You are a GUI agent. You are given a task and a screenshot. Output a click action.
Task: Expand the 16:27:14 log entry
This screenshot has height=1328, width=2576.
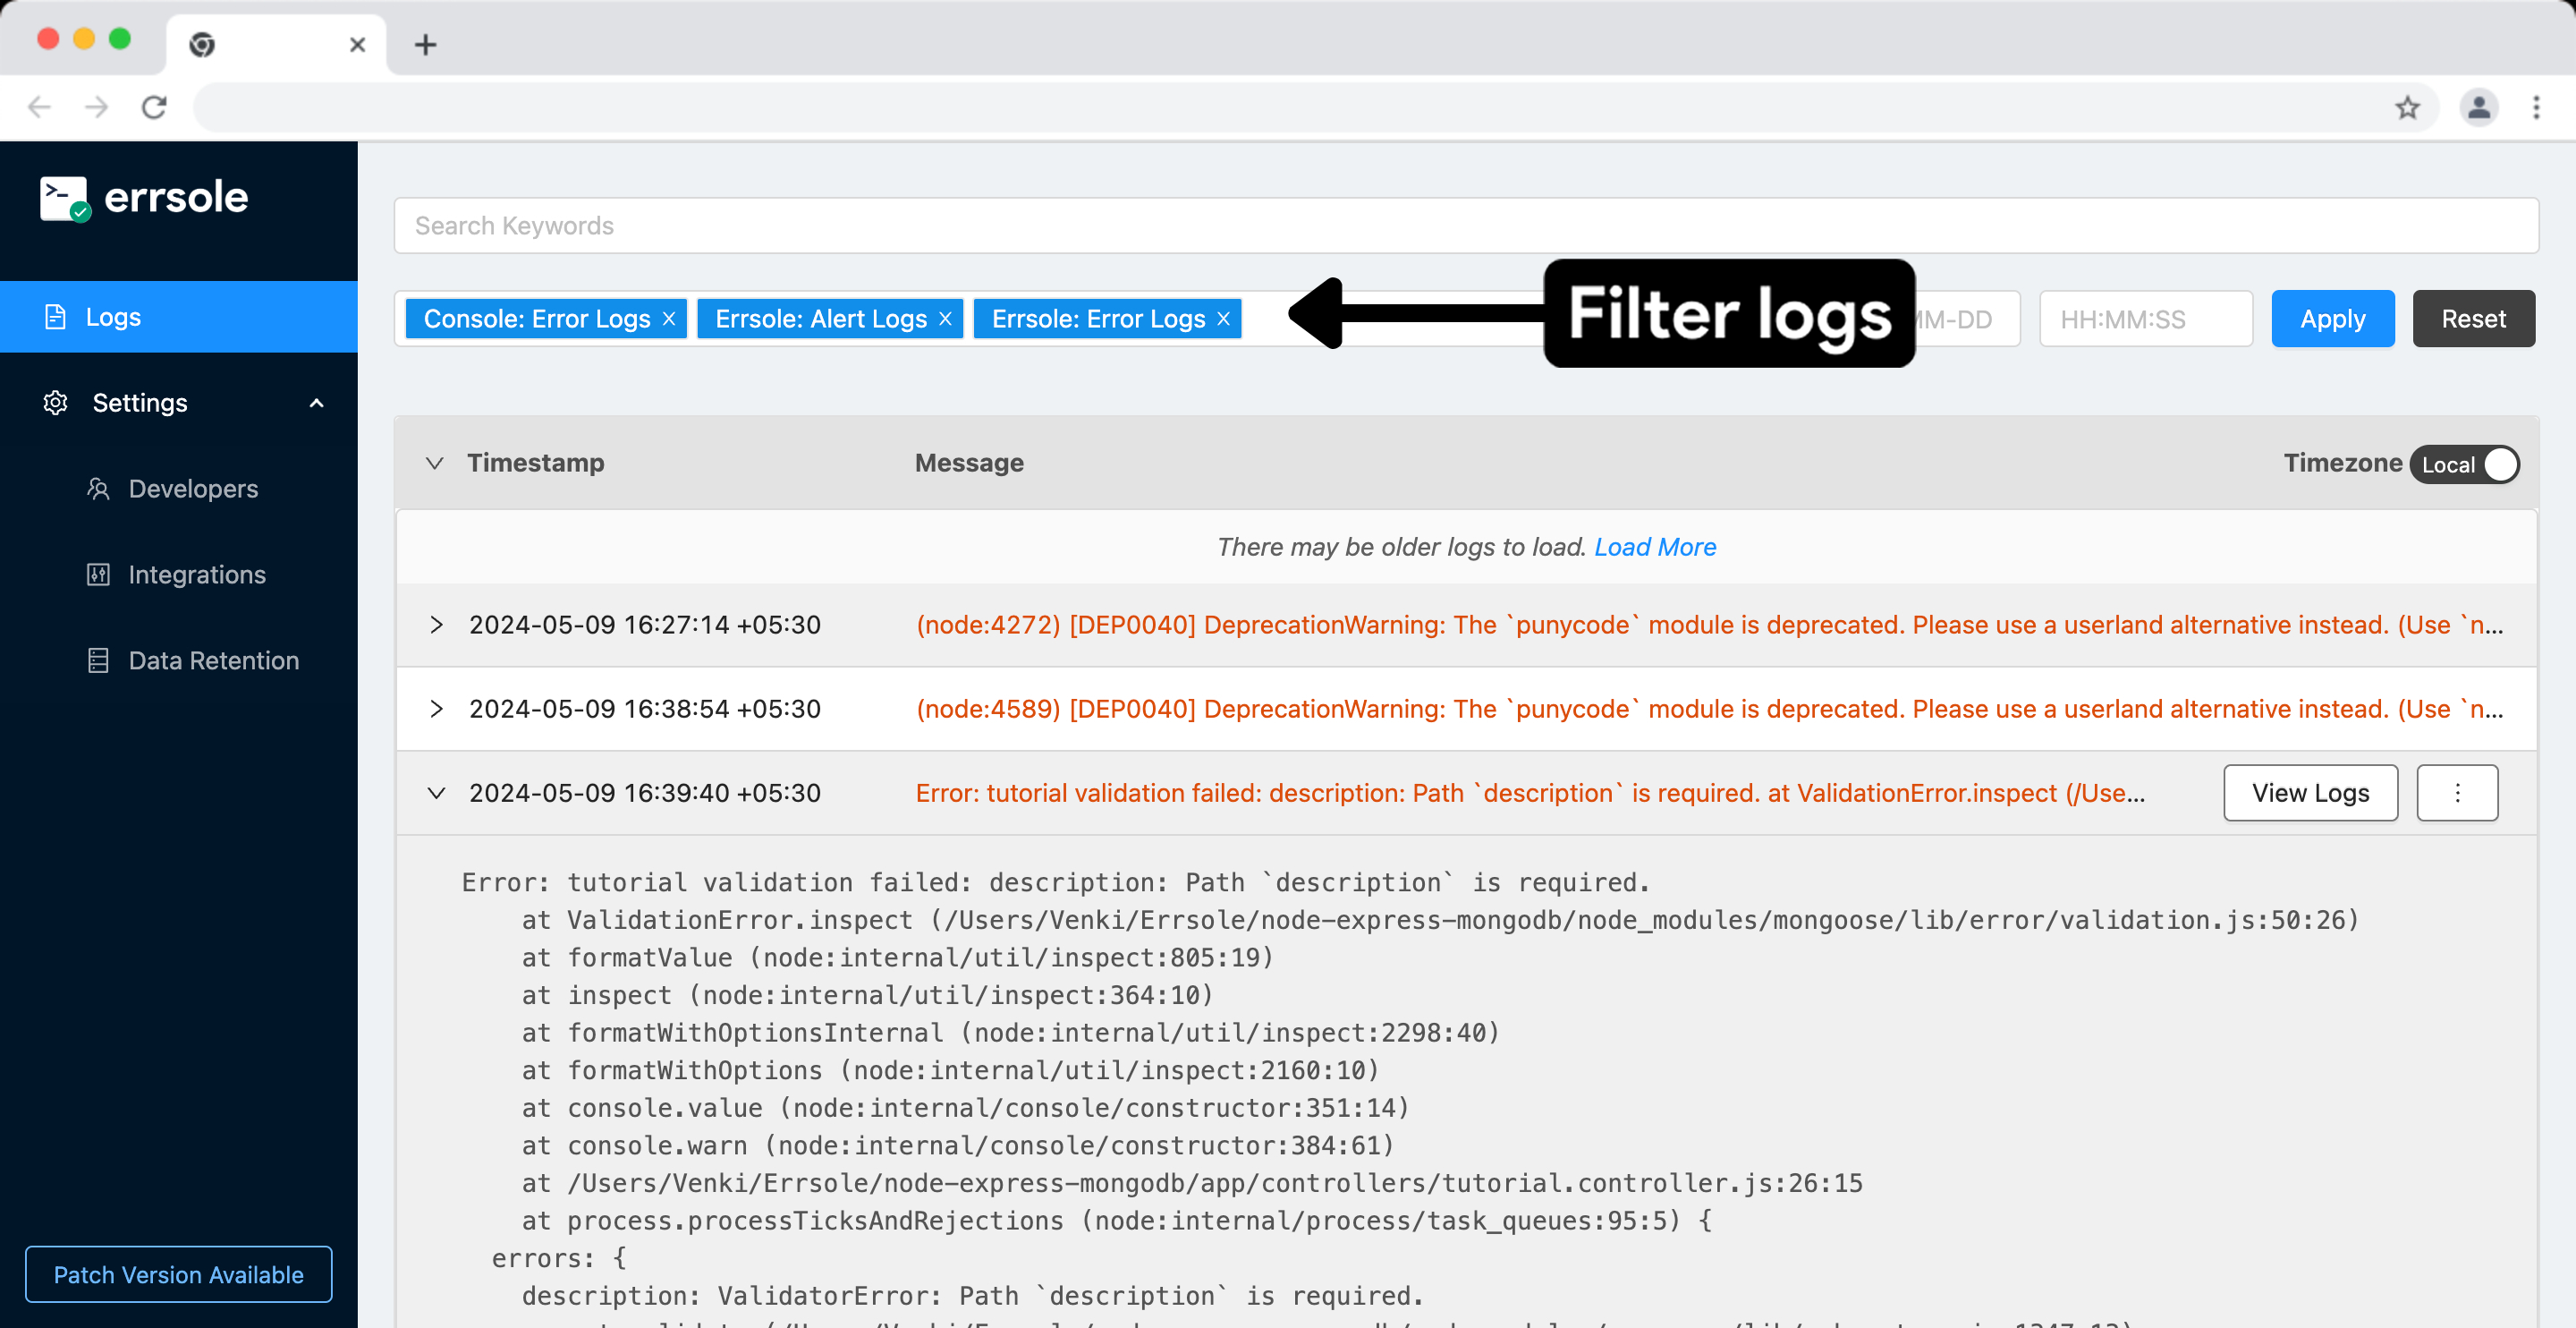pyautogui.click(x=436, y=626)
